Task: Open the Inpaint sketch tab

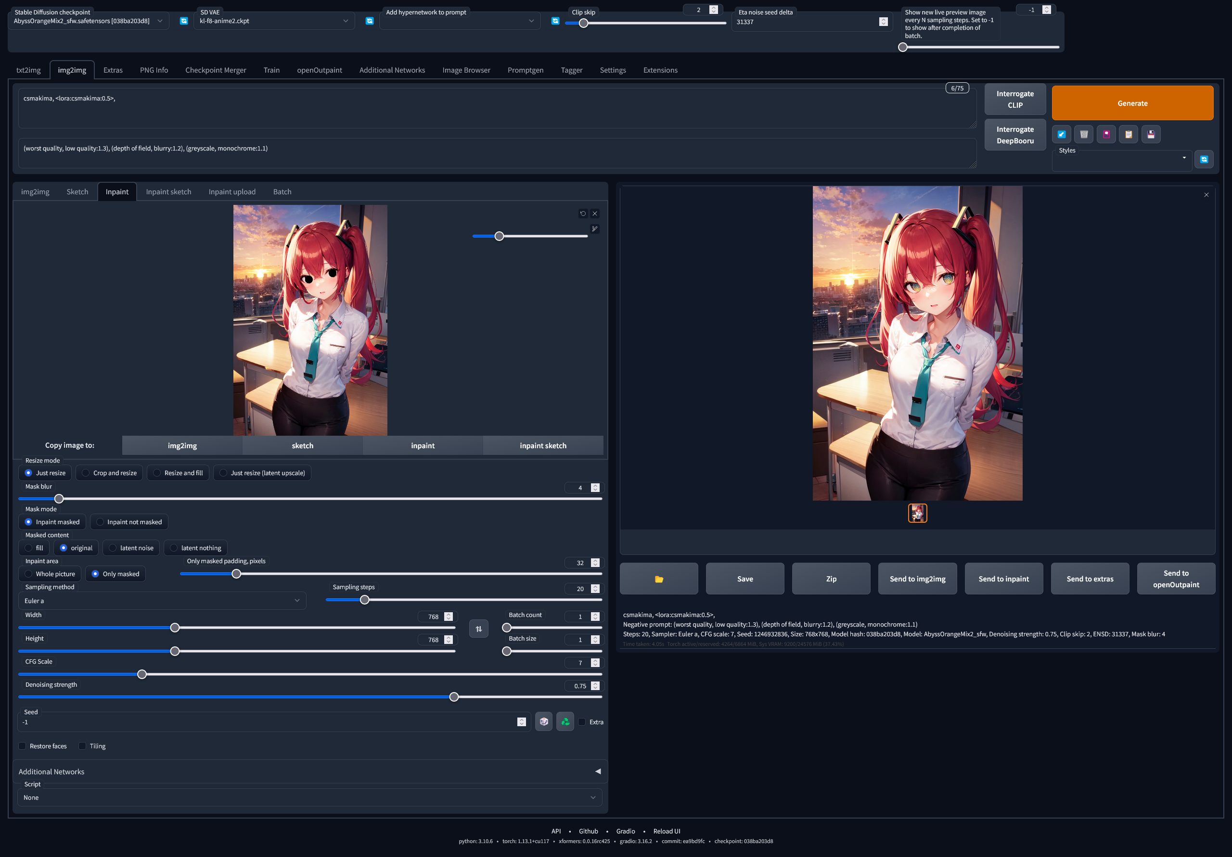Action: click(x=168, y=192)
